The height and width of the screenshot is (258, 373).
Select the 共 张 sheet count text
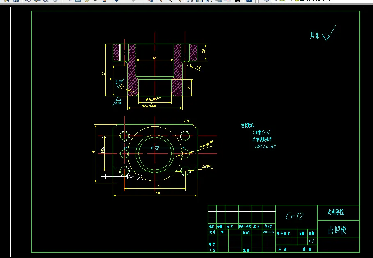282,249
